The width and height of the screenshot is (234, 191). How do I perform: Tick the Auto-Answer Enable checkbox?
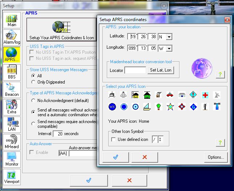(x=32, y=153)
